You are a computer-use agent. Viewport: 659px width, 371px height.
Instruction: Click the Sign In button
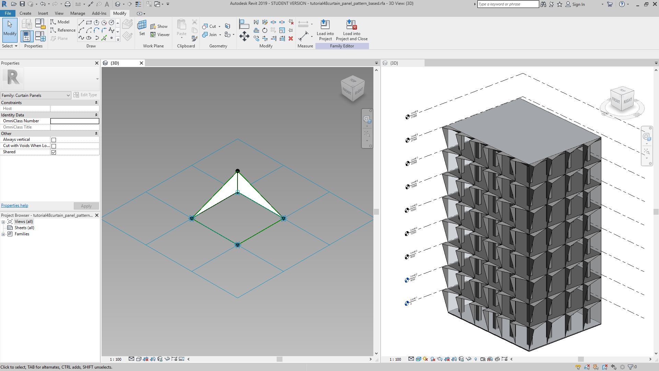(x=578, y=4)
